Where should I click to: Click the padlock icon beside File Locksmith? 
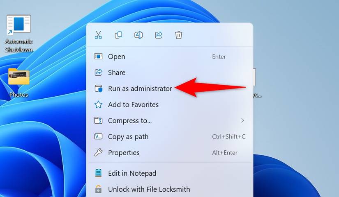(x=98, y=189)
